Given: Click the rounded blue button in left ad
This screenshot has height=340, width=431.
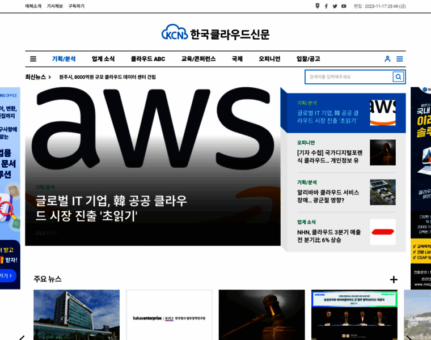Looking at the screenshot, I should click(x=8, y=276).
